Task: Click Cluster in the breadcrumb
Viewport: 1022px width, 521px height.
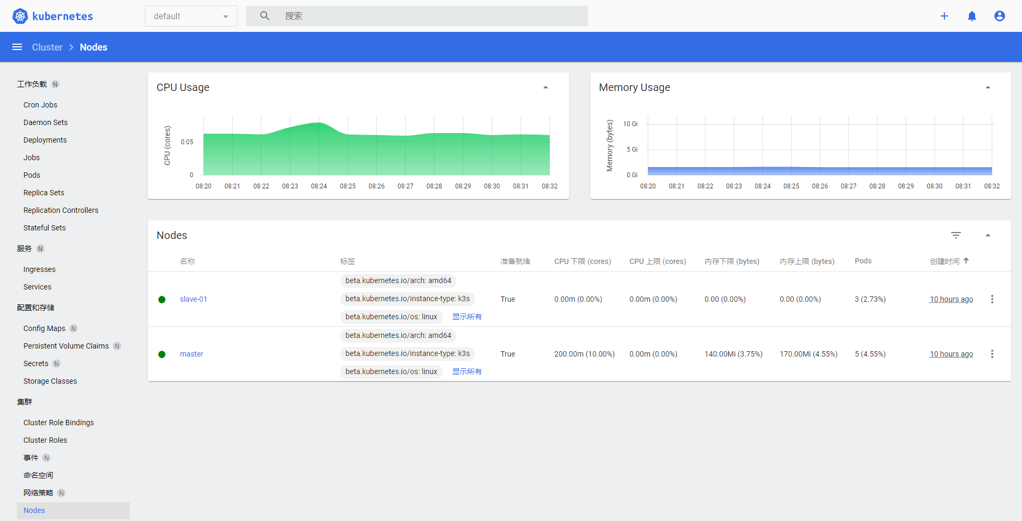Action: (x=47, y=47)
